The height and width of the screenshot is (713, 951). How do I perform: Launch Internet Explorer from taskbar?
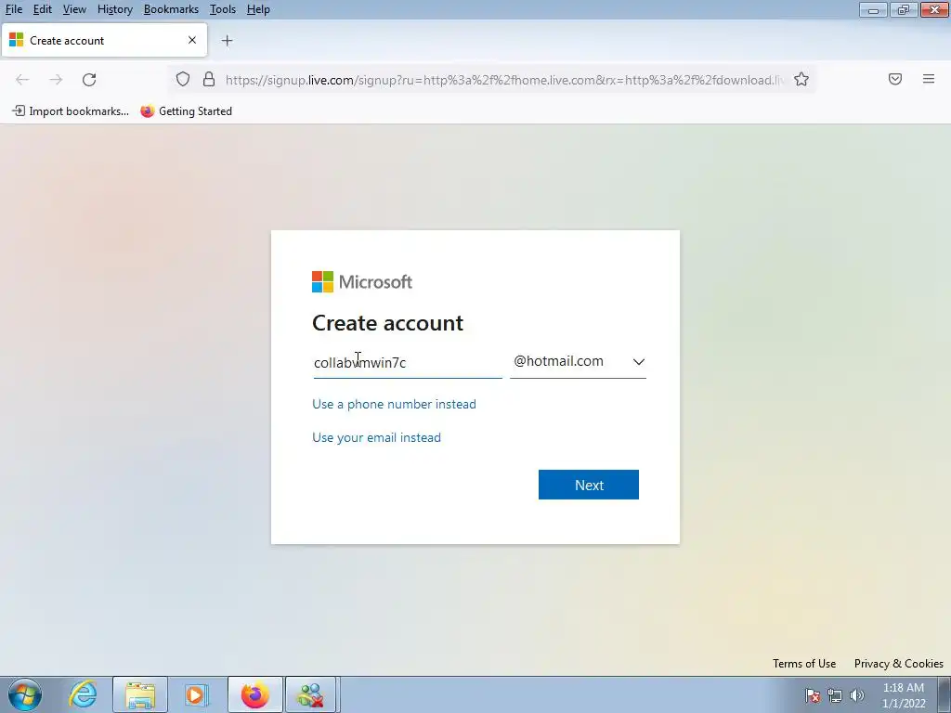tap(83, 694)
